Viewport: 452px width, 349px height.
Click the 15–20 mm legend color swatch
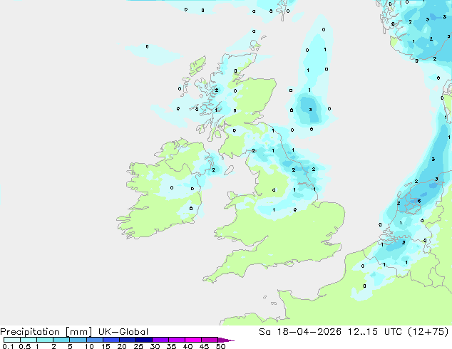click(111, 340)
